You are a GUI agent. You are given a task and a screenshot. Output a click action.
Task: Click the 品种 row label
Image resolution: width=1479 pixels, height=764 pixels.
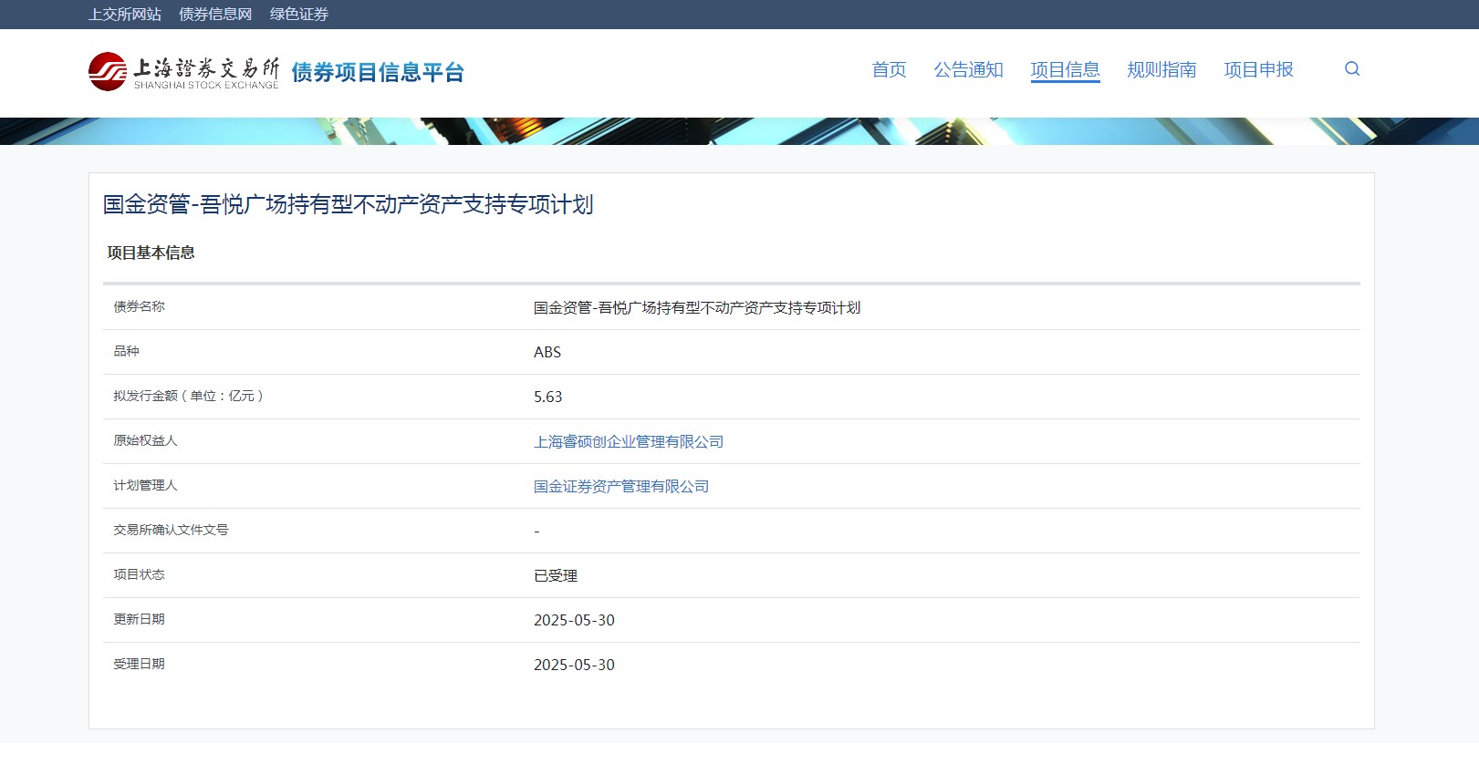[126, 351]
